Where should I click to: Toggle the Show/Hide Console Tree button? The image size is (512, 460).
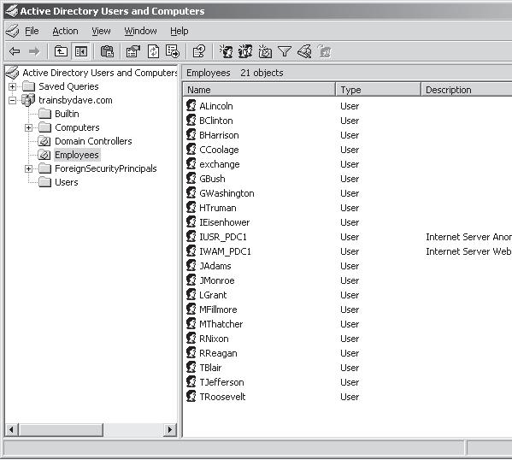tap(81, 51)
